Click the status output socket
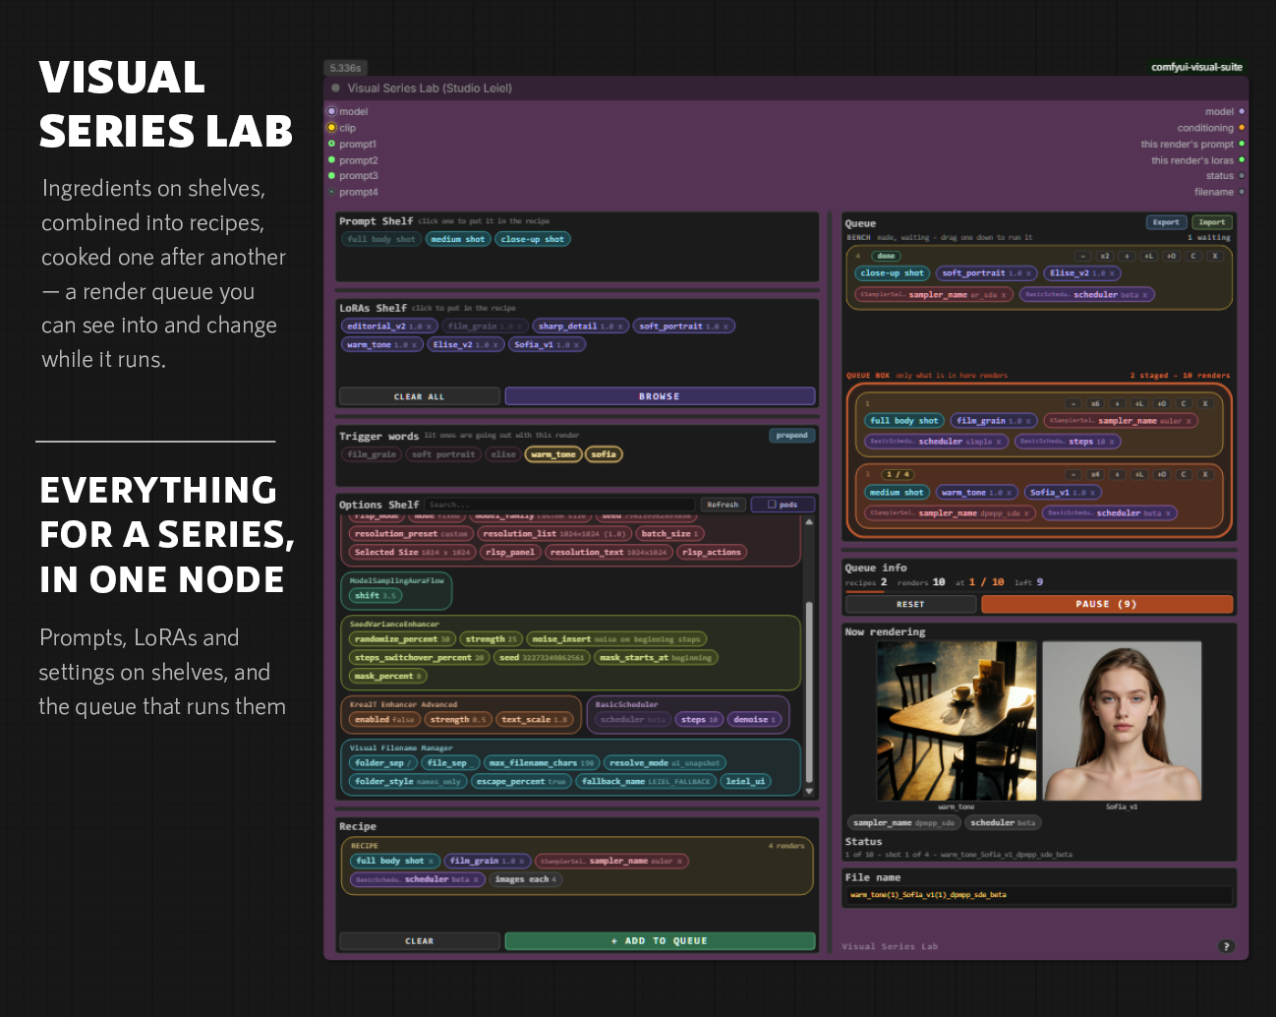 click(1242, 176)
